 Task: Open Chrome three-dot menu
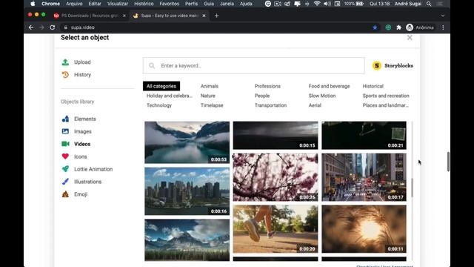443,27
